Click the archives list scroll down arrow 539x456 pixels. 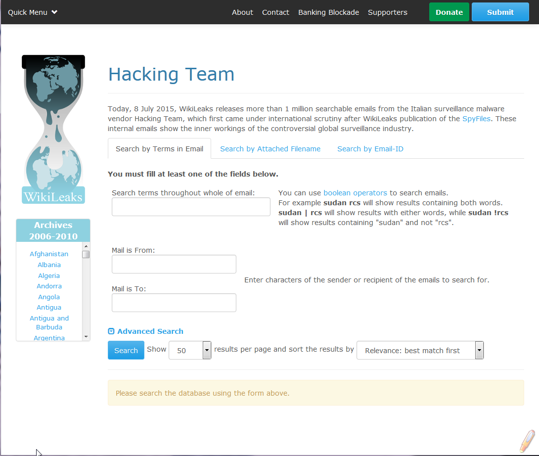pyautogui.click(x=86, y=337)
